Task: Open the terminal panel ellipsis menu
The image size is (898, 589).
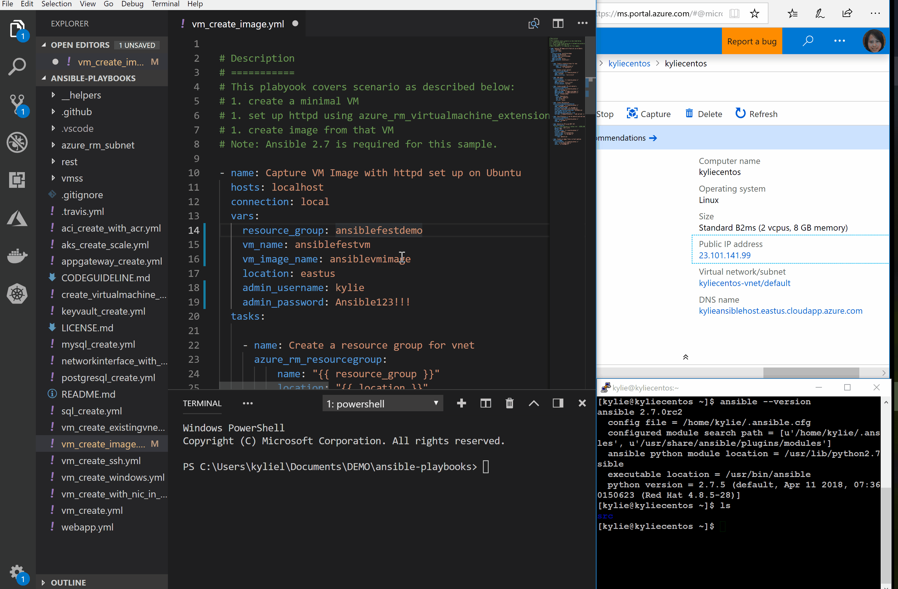Action: coord(247,403)
